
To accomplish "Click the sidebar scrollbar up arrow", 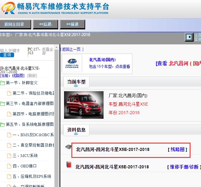I will [56, 47].
